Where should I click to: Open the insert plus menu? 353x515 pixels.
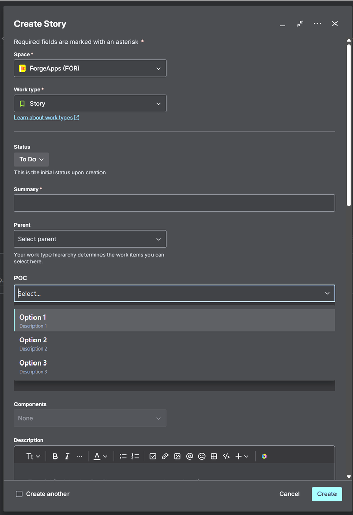coord(242,456)
